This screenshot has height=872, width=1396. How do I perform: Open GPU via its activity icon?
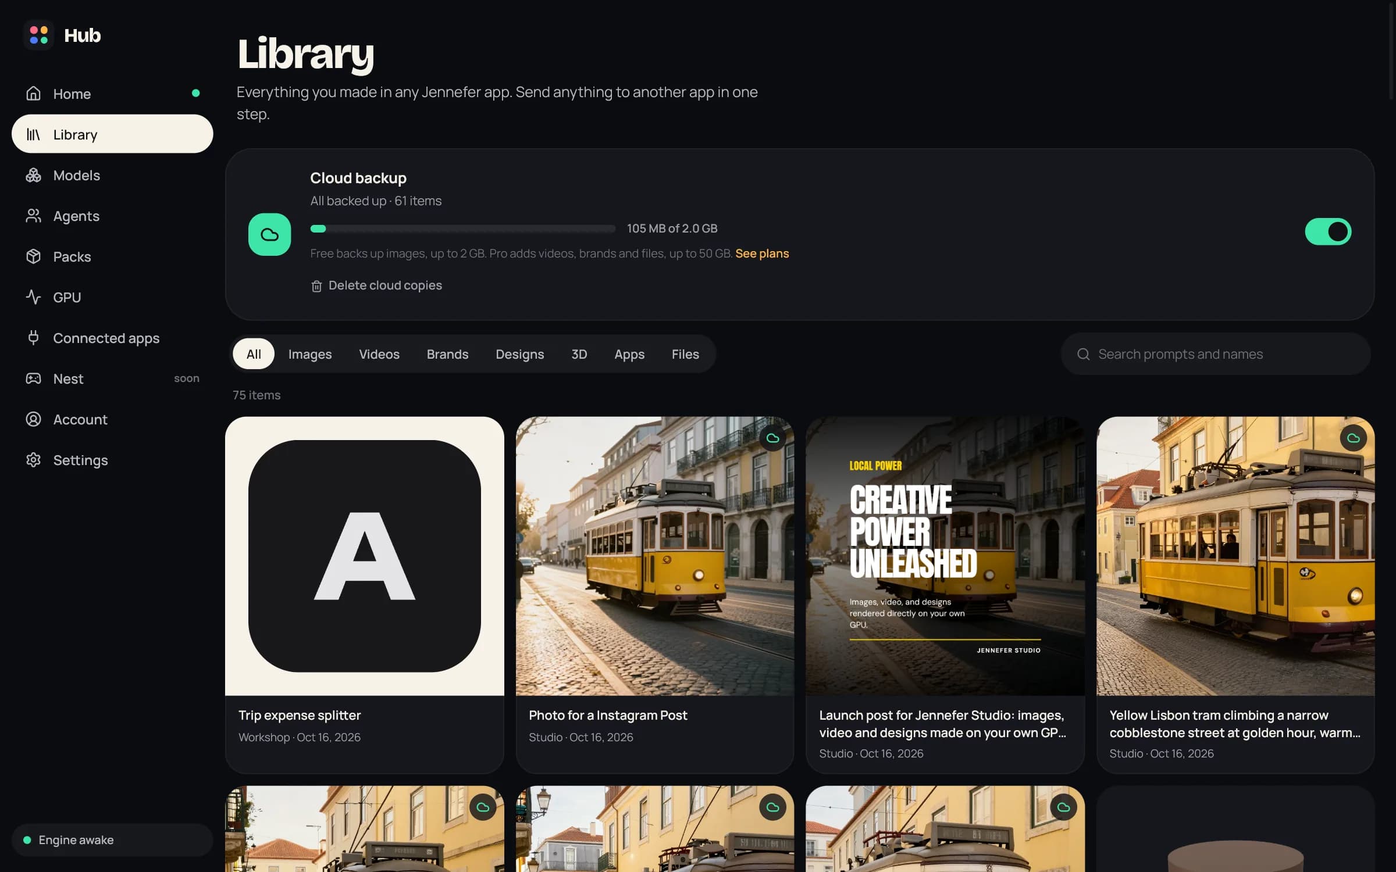[33, 297]
